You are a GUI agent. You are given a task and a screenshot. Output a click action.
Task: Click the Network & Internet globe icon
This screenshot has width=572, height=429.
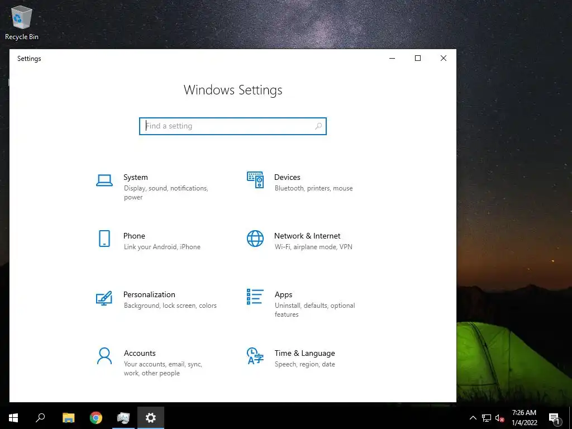(255, 239)
